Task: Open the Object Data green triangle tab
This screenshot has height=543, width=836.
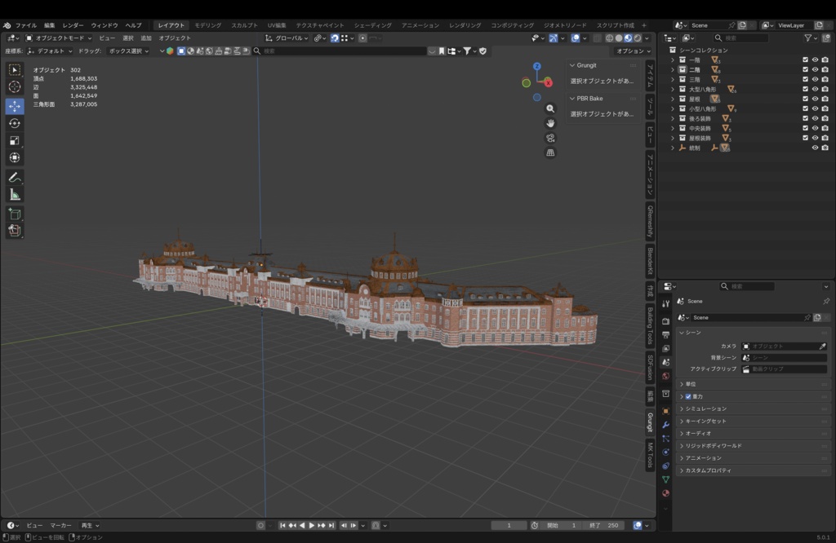Action: (665, 479)
